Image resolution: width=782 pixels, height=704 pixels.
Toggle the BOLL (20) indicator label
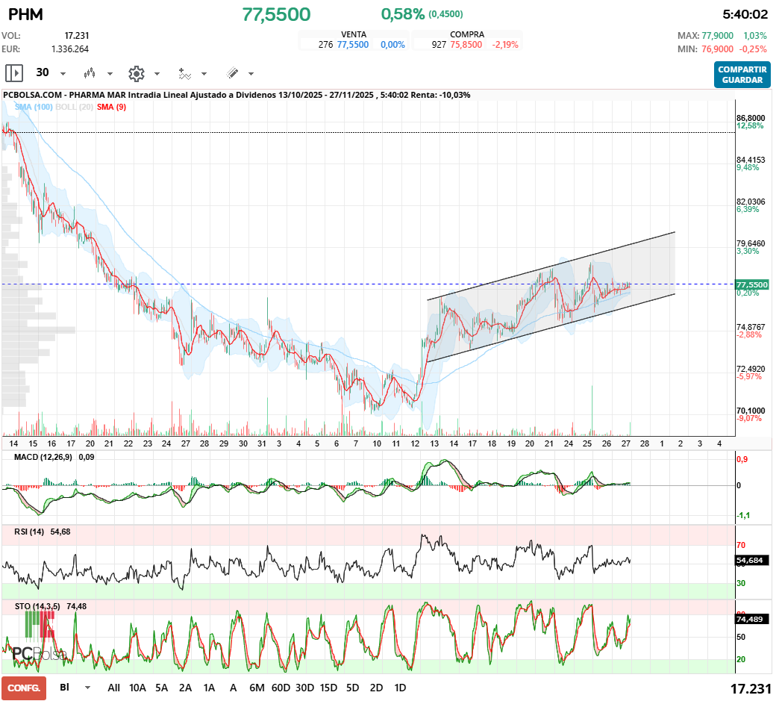point(75,108)
